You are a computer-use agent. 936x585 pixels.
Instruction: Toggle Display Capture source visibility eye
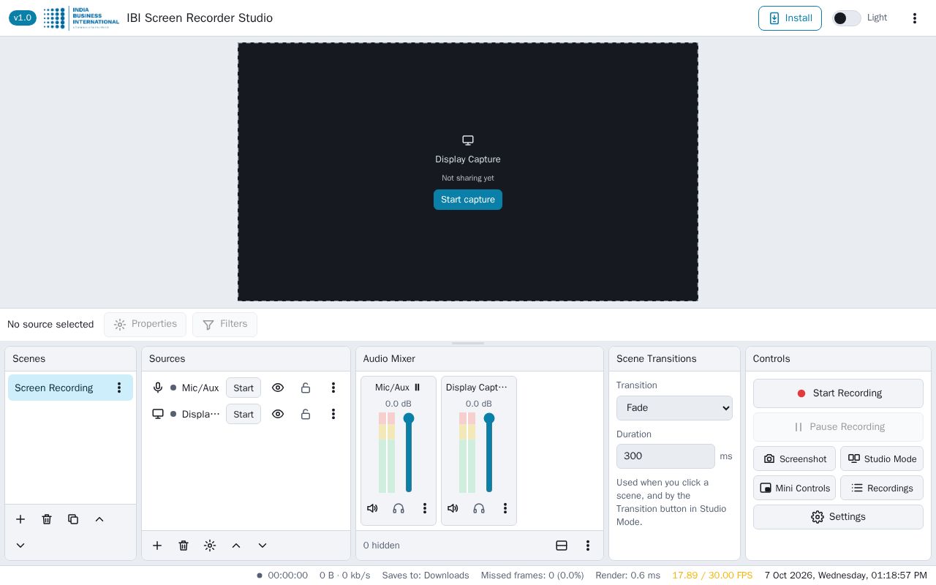(278, 414)
